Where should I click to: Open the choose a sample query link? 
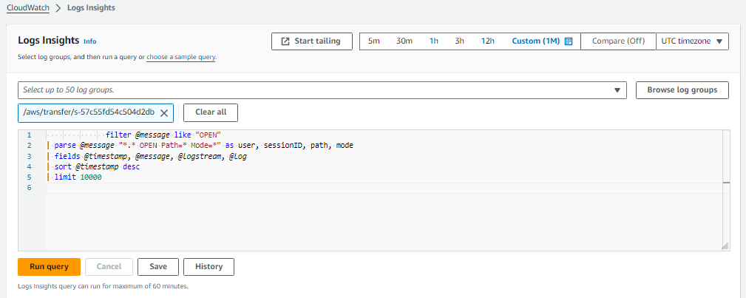click(181, 57)
